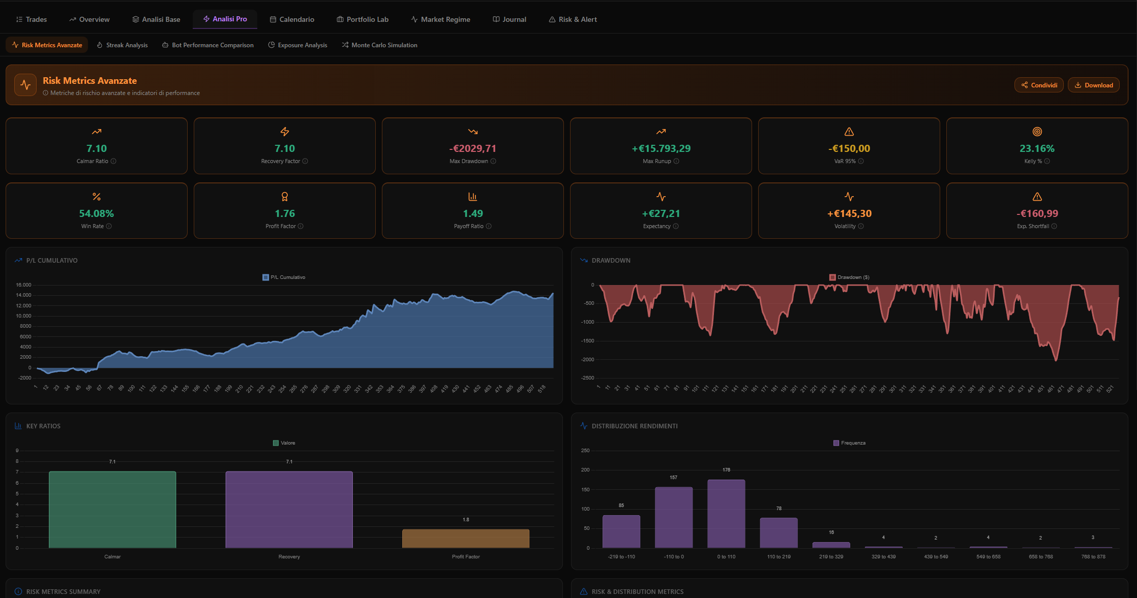Switch to Market Regime tab
This screenshot has height=598, width=1137.
pyautogui.click(x=440, y=19)
